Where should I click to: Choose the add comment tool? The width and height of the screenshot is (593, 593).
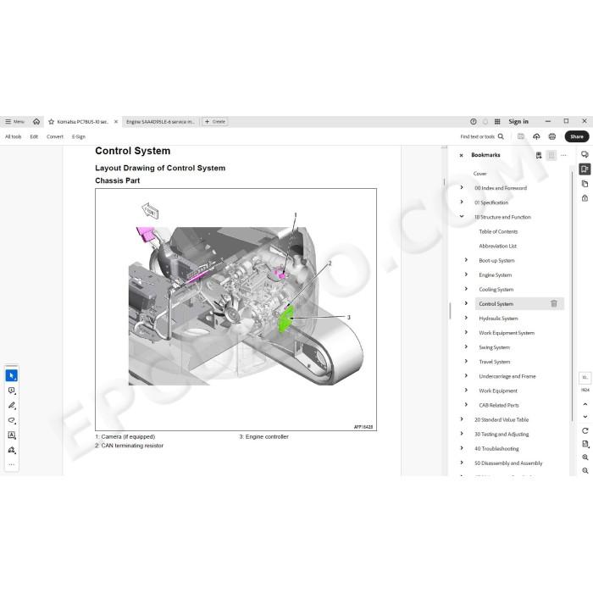pyautogui.click(x=11, y=391)
